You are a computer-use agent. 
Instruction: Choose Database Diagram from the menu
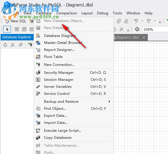click(x=73, y=36)
